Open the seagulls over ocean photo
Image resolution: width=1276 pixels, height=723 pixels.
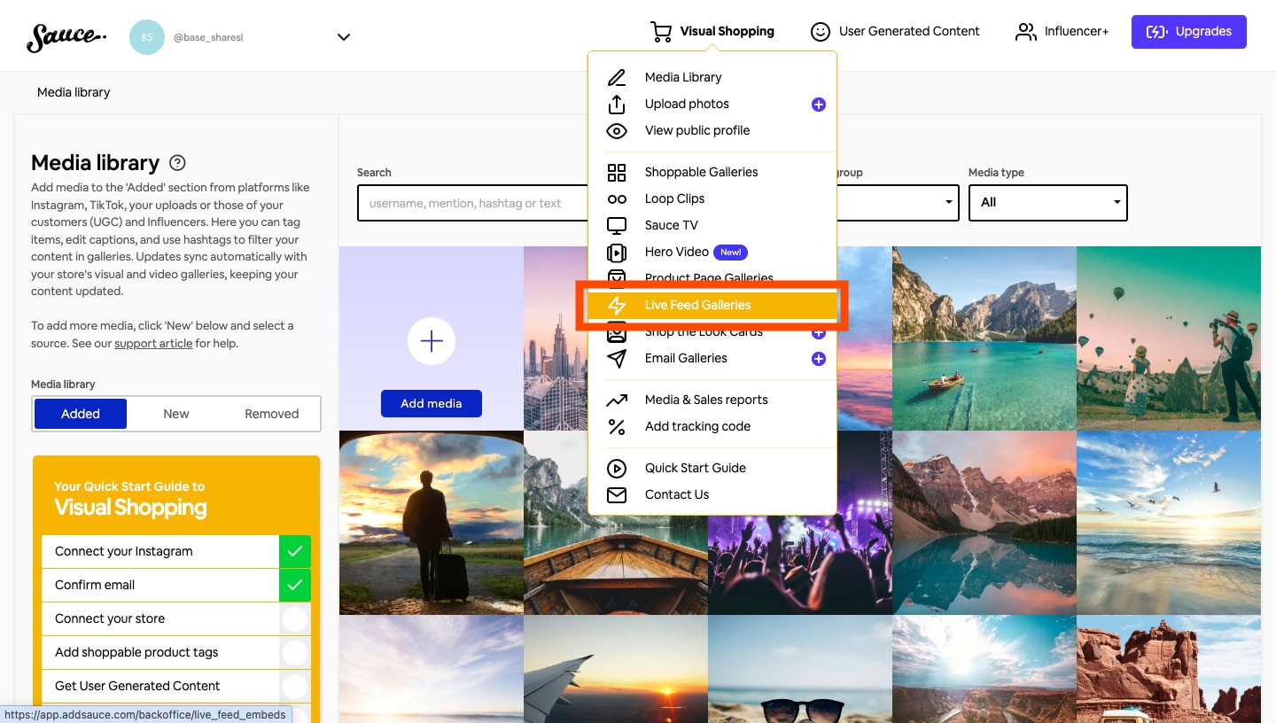point(1169,523)
